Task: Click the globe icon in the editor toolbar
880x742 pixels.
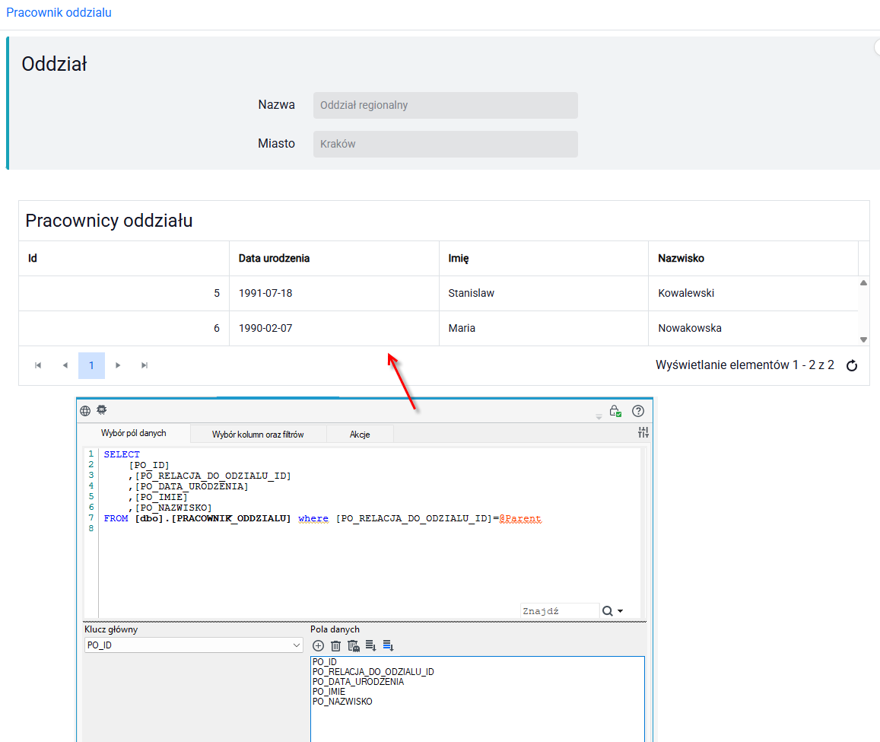Action: [85, 411]
